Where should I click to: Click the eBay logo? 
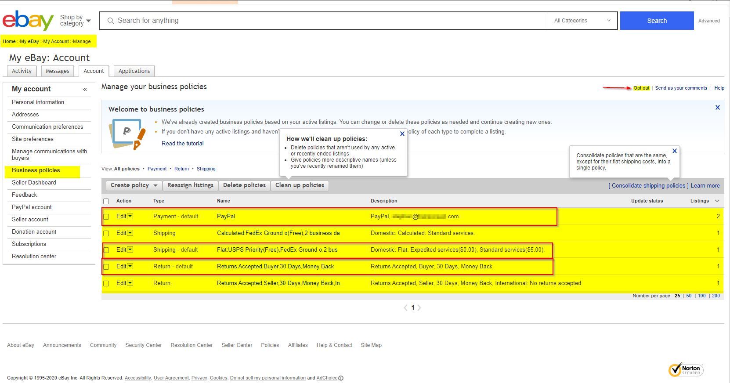tap(28, 21)
